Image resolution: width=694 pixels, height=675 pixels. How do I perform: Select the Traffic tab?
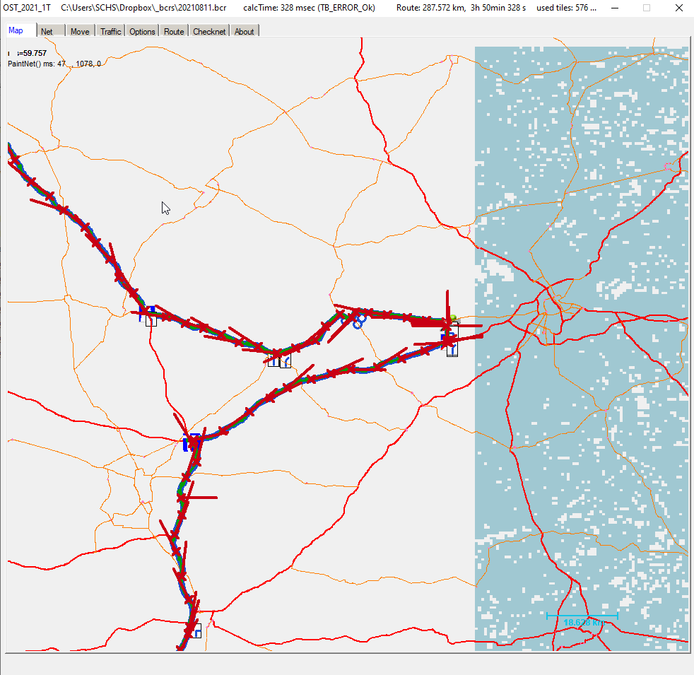click(110, 31)
